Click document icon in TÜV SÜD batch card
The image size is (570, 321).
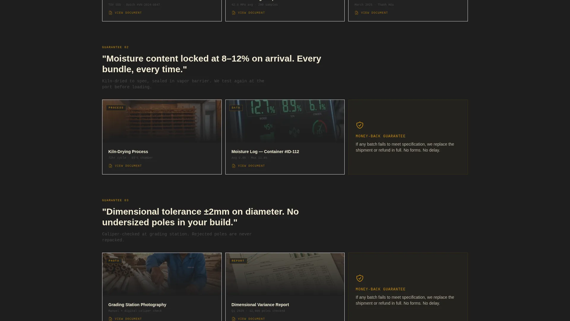point(110,13)
